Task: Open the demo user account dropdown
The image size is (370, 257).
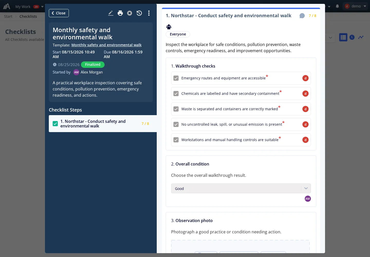Action: coord(356,6)
